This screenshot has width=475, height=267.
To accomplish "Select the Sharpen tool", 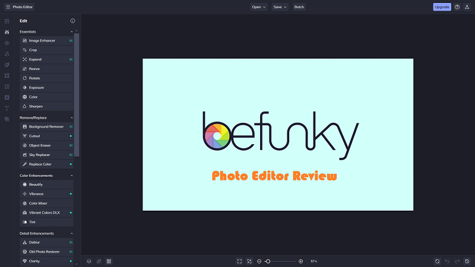I will pyautogui.click(x=47, y=106).
